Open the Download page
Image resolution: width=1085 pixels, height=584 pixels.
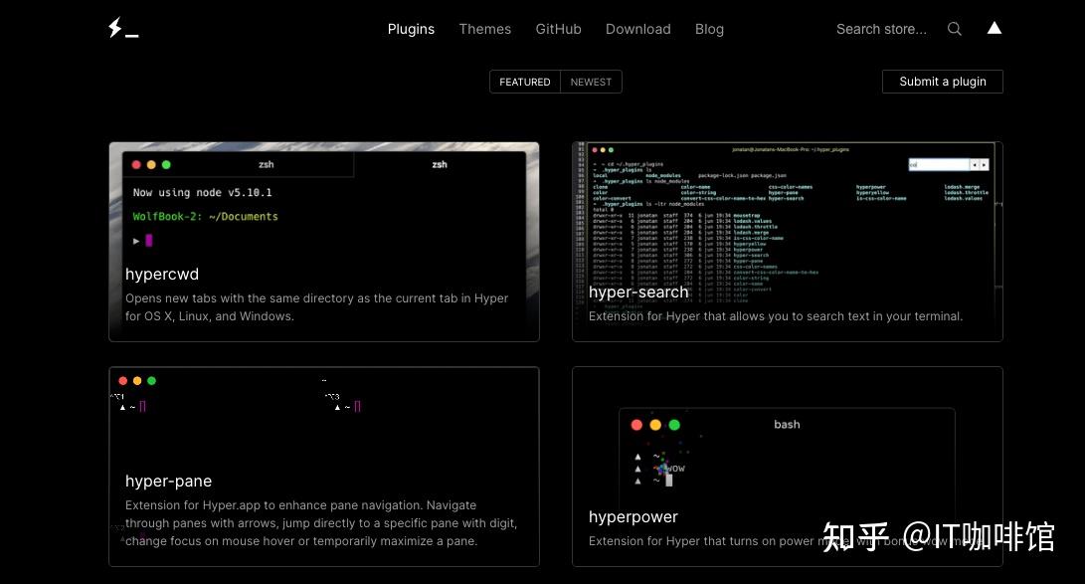(637, 29)
